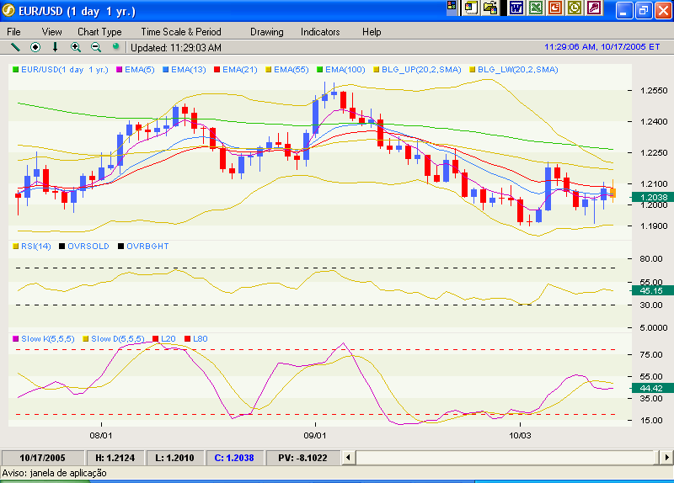Screen dimensions: 674x483
Task: Click the EUR/USD(1 day 1 yr.) green legend swatch
Action: click(15, 70)
